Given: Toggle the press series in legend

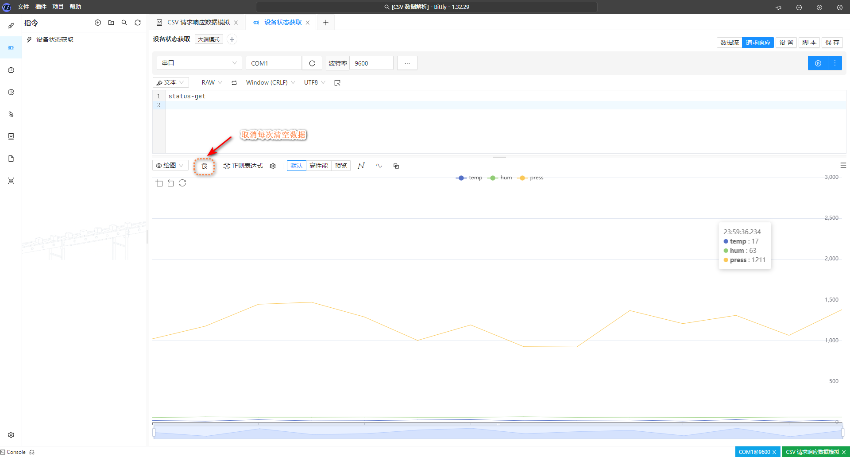Looking at the screenshot, I should coord(530,178).
